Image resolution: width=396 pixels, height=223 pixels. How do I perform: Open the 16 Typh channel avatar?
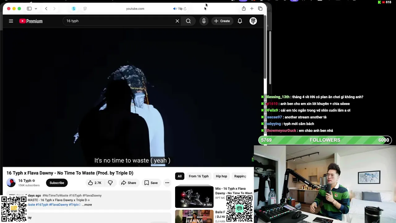[x=11, y=183]
